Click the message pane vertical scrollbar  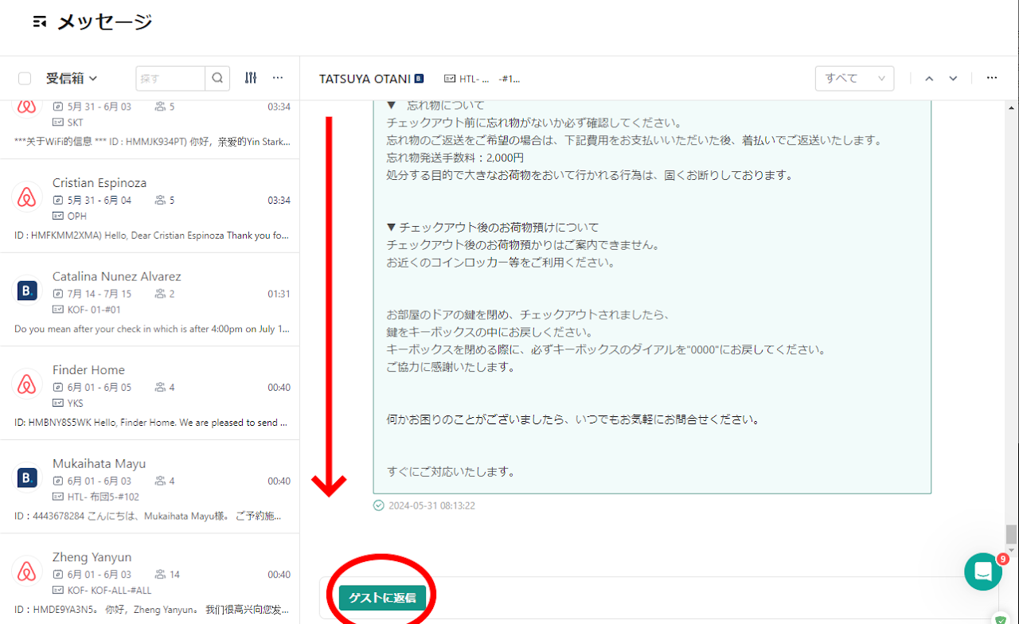(1011, 533)
